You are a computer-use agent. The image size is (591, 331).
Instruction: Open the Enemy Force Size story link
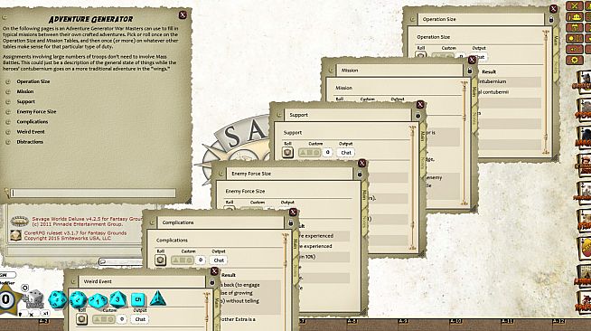[36, 111]
